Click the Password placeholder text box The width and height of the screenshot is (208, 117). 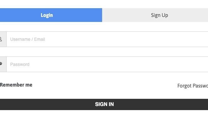click(x=107, y=64)
